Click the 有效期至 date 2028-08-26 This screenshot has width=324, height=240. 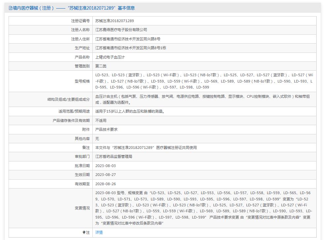click(x=106, y=184)
